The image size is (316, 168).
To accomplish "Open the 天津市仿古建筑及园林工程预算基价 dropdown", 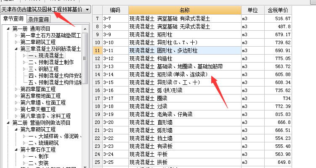I will pyautogui.click(x=87, y=10).
